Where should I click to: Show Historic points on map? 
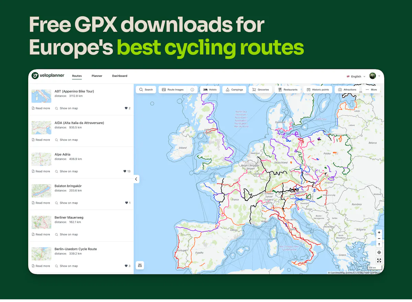(x=318, y=90)
